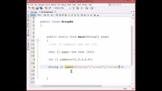The image size is (162, 91).
Task: Click the orange Undo arrow icon
Action: pyautogui.click(x=46, y=8)
